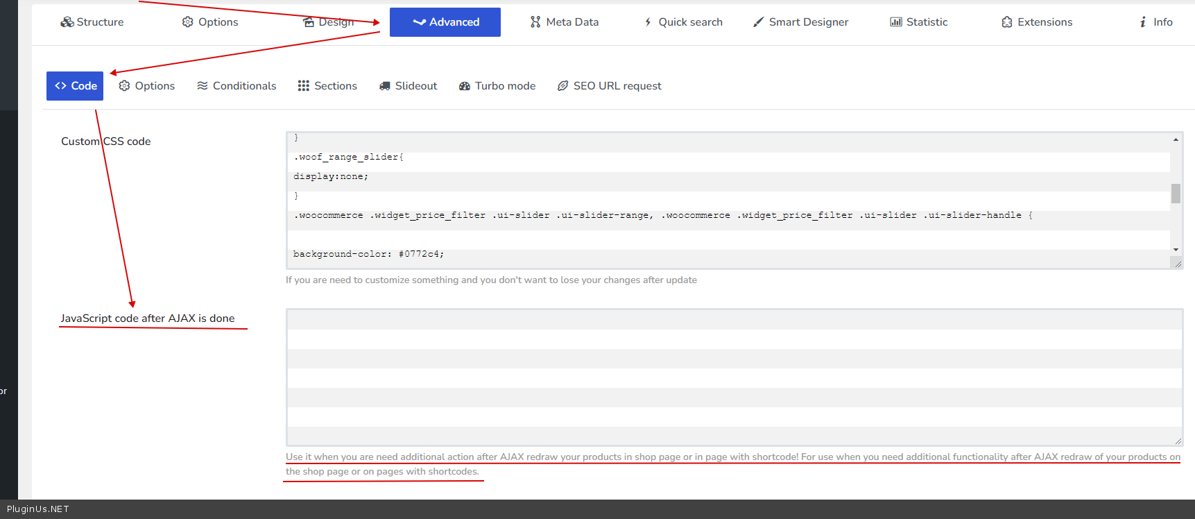
Task: Click the Options gear icon in top bar
Action: coord(187,22)
